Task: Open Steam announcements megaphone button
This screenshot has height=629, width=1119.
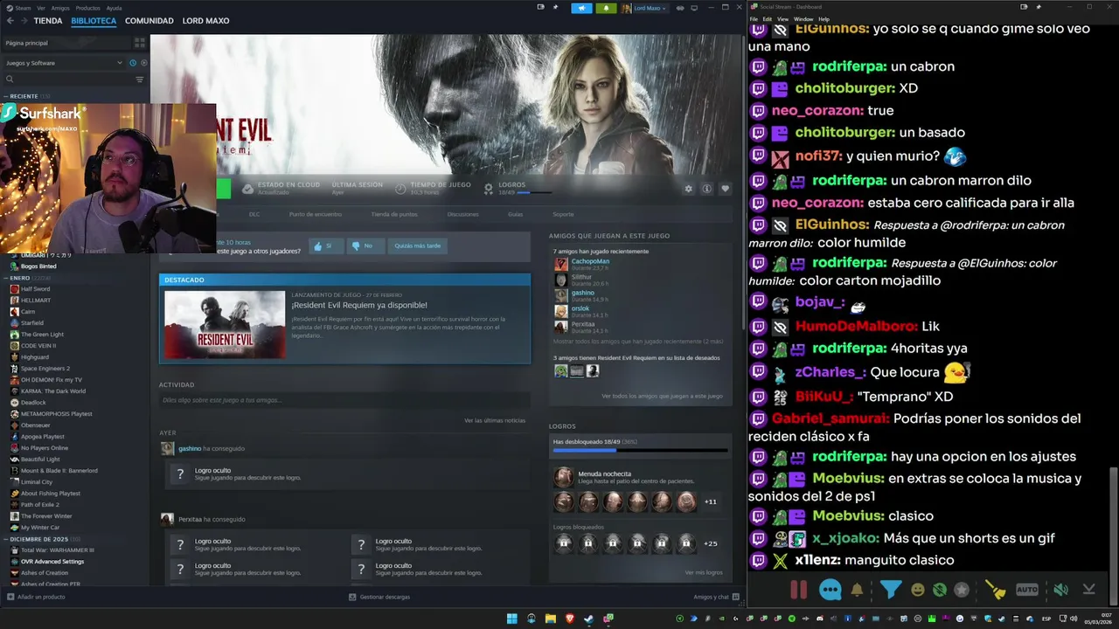Action: [581, 8]
